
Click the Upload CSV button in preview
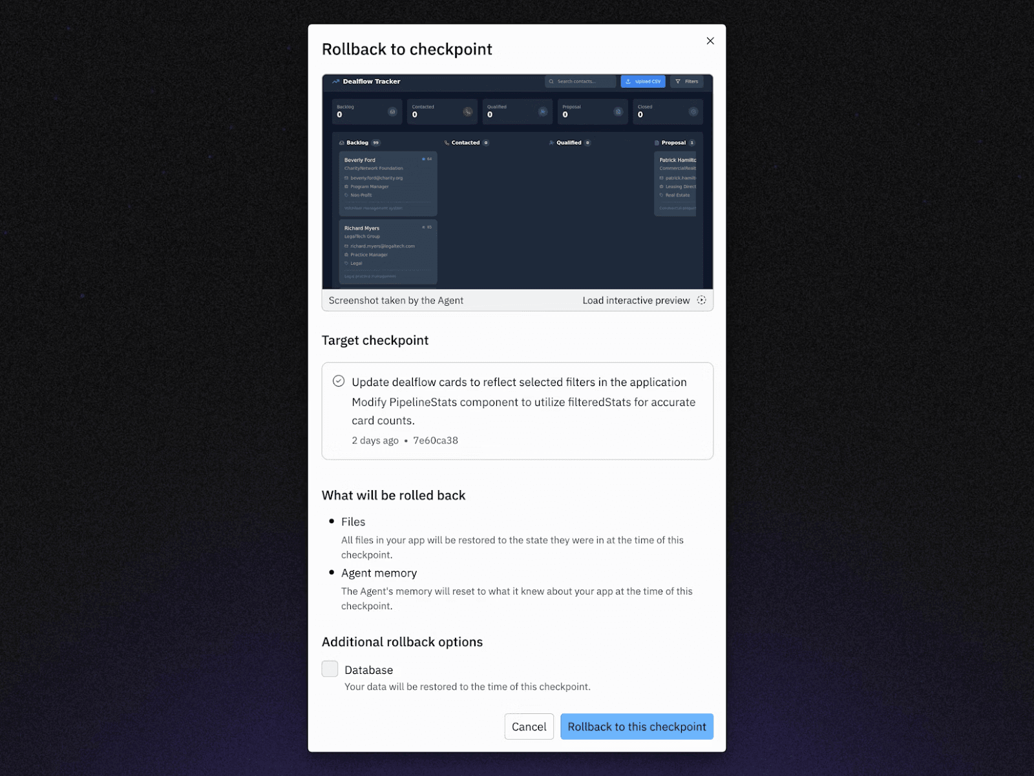tap(643, 81)
